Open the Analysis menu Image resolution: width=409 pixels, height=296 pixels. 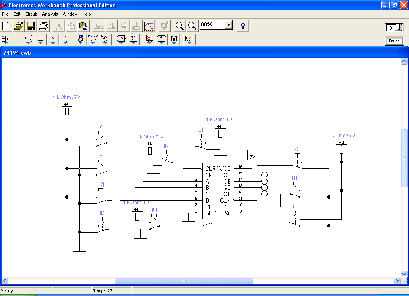coord(50,14)
